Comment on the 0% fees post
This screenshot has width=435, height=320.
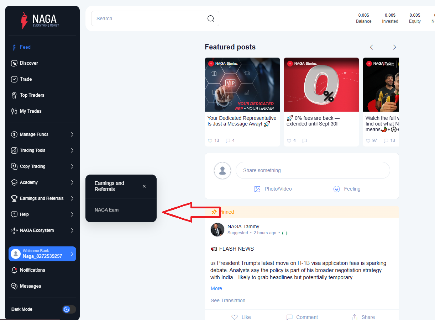(x=305, y=140)
